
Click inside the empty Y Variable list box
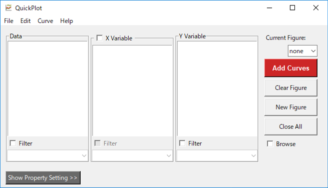pyautogui.click(x=217, y=89)
